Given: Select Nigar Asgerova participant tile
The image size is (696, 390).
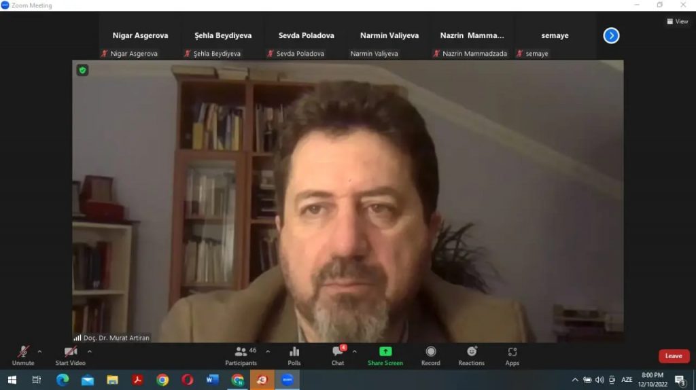Looking at the screenshot, I should [x=140, y=37].
